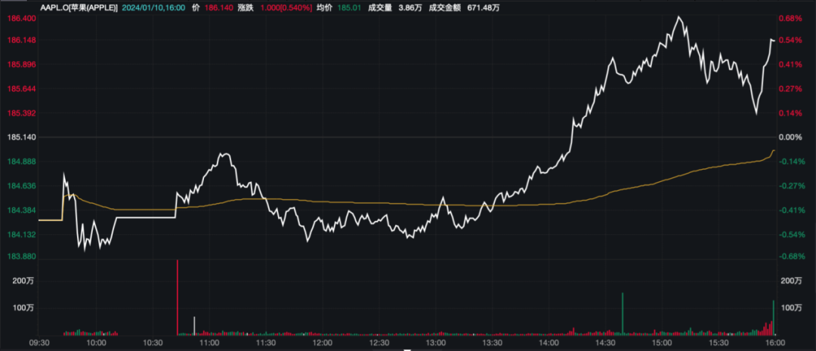Viewport: 816px width, 351px height.
Task: Select the 2024/01/10,16:00 timestamp in the header
Action: (x=155, y=8)
